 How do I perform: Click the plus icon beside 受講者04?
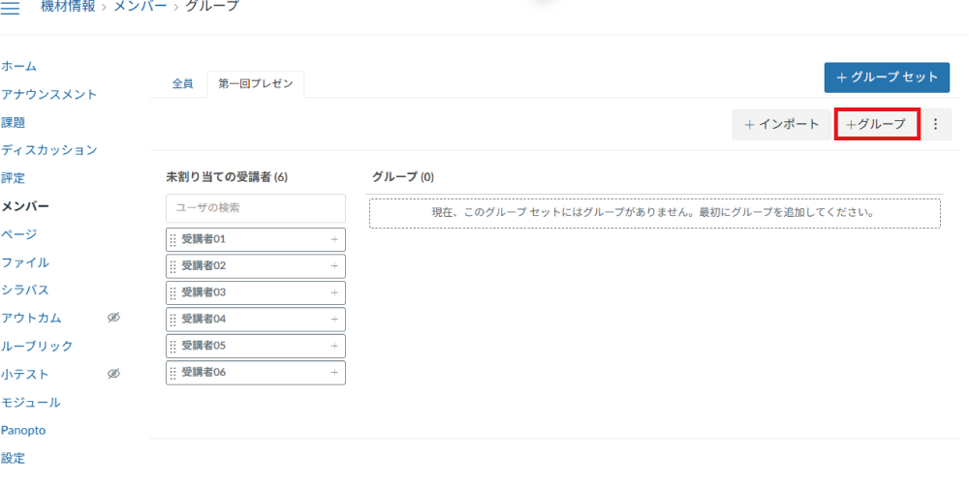click(334, 320)
